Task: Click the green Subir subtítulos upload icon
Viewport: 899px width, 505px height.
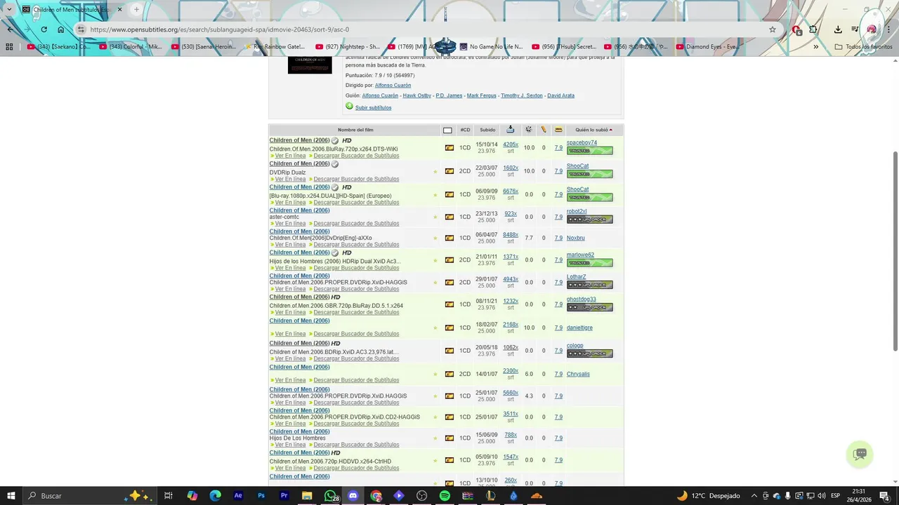Action: (x=349, y=107)
